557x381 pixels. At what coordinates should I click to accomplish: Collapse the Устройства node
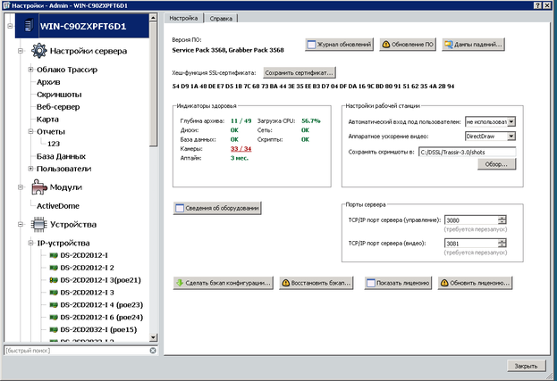coord(21,224)
